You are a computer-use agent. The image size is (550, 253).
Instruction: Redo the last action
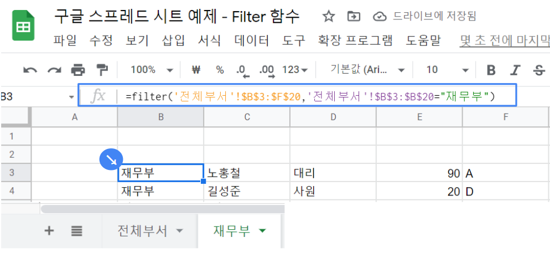(x=54, y=70)
